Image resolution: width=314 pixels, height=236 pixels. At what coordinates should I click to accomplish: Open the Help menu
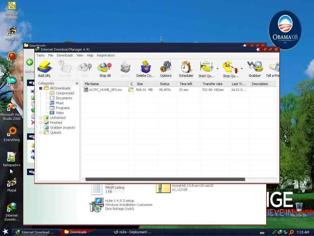pos(90,55)
